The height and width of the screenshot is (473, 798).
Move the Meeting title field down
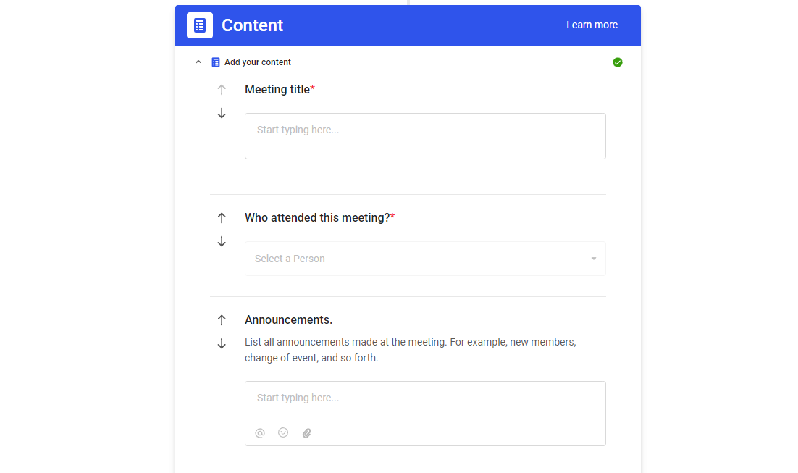pyautogui.click(x=222, y=113)
